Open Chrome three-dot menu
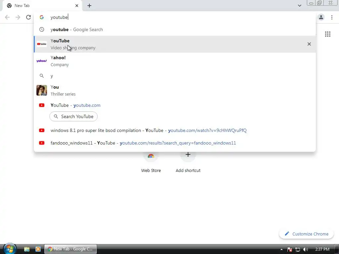339x254 pixels. 332,17
